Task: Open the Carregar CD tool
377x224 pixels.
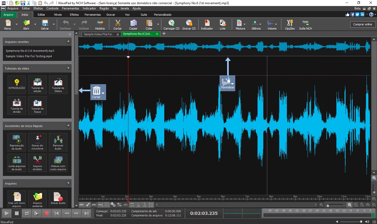Action: coord(171,24)
